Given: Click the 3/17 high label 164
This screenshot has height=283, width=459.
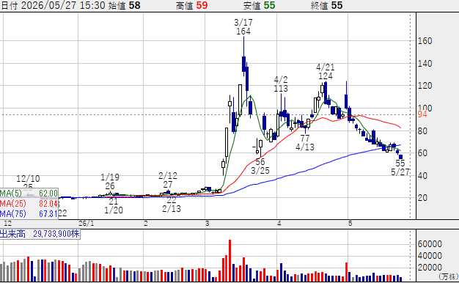Looking at the screenshot, I should (243, 32).
